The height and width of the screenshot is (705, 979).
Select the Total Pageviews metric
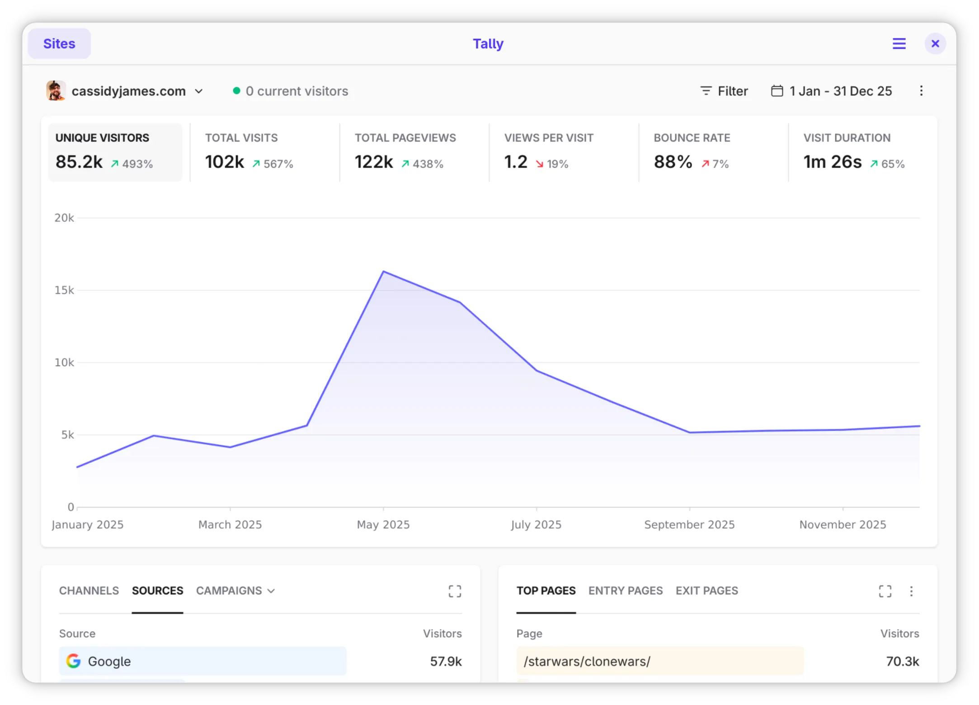(x=414, y=152)
